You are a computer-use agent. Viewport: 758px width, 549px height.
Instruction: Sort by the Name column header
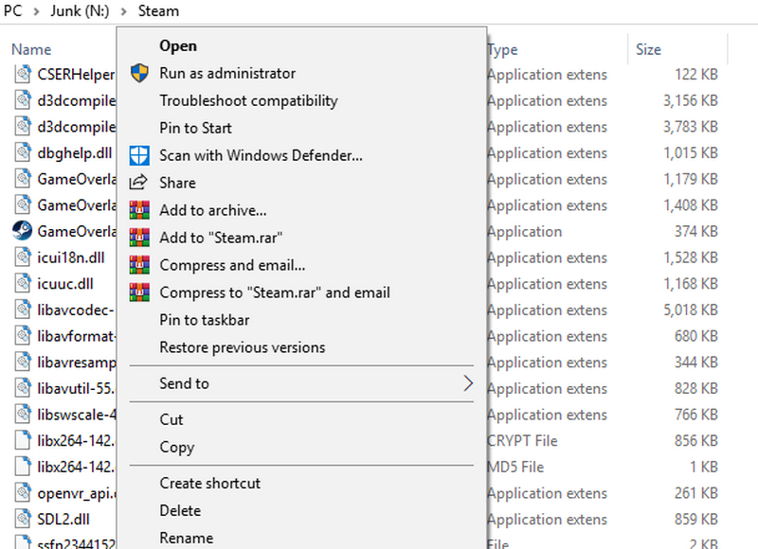click(31, 49)
